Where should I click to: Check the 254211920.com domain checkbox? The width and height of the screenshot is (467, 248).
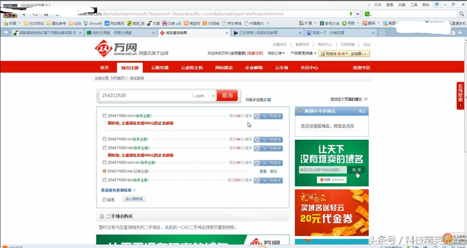tap(104, 115)
